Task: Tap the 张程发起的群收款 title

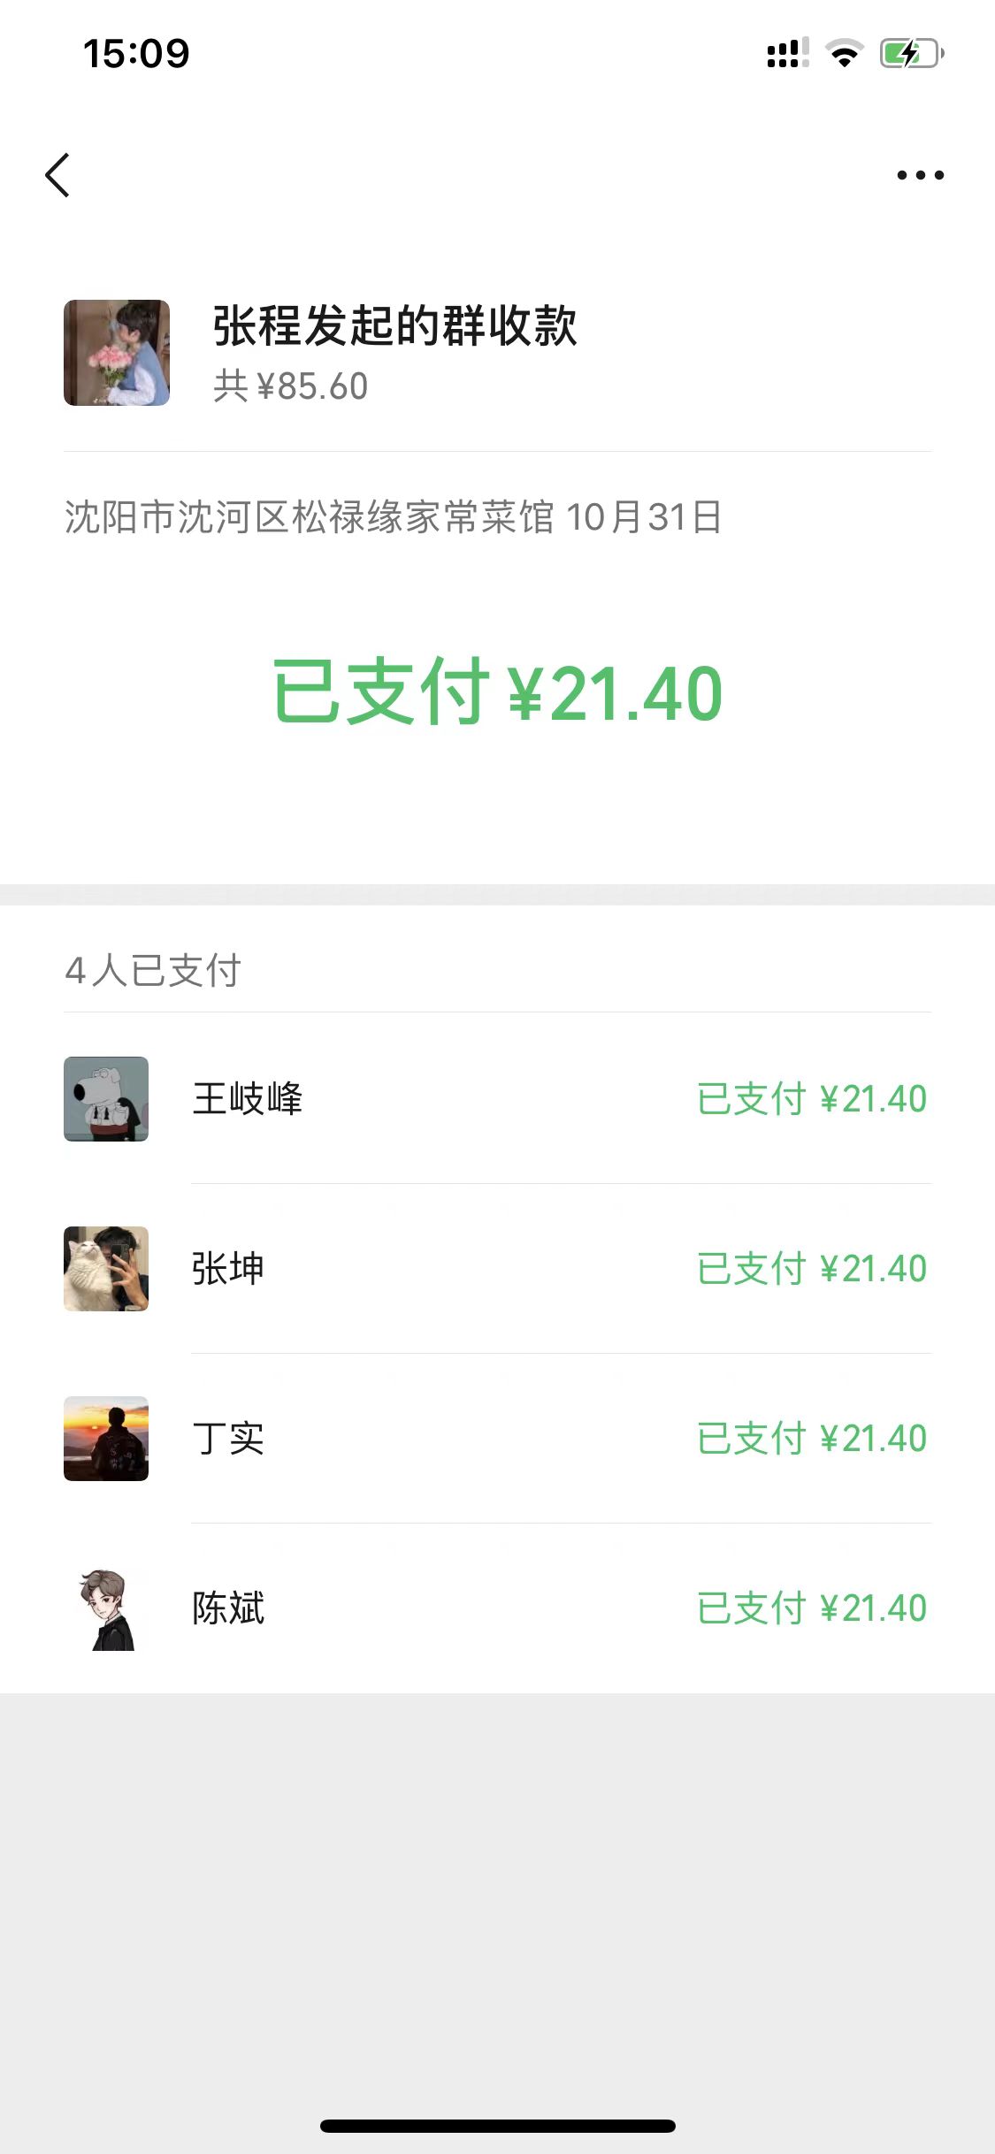Action: pyautogui.click(x=394, y=325)
